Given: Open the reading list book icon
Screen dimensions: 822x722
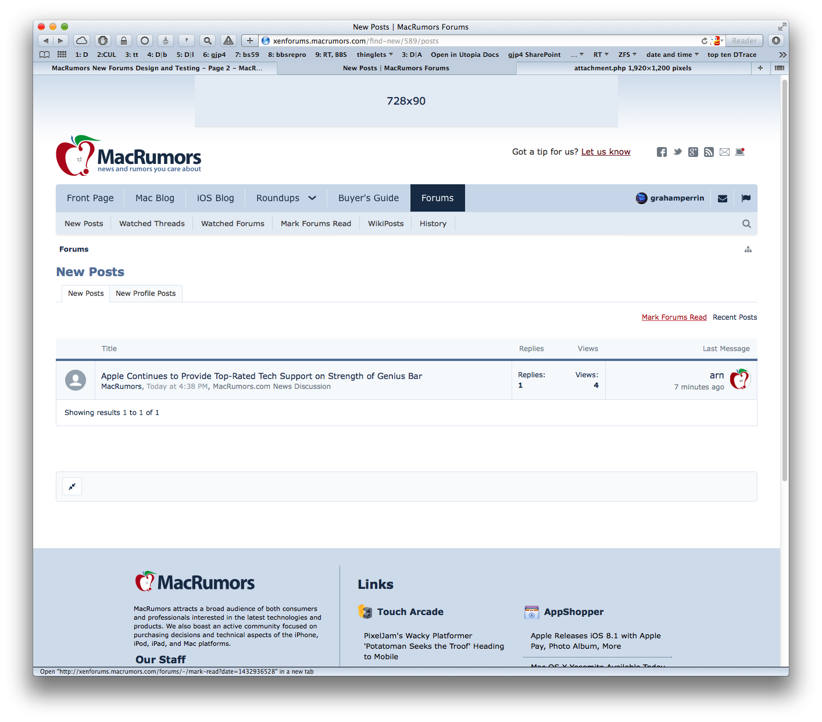Looking at the screenshot, I should [x=45, y=55].
